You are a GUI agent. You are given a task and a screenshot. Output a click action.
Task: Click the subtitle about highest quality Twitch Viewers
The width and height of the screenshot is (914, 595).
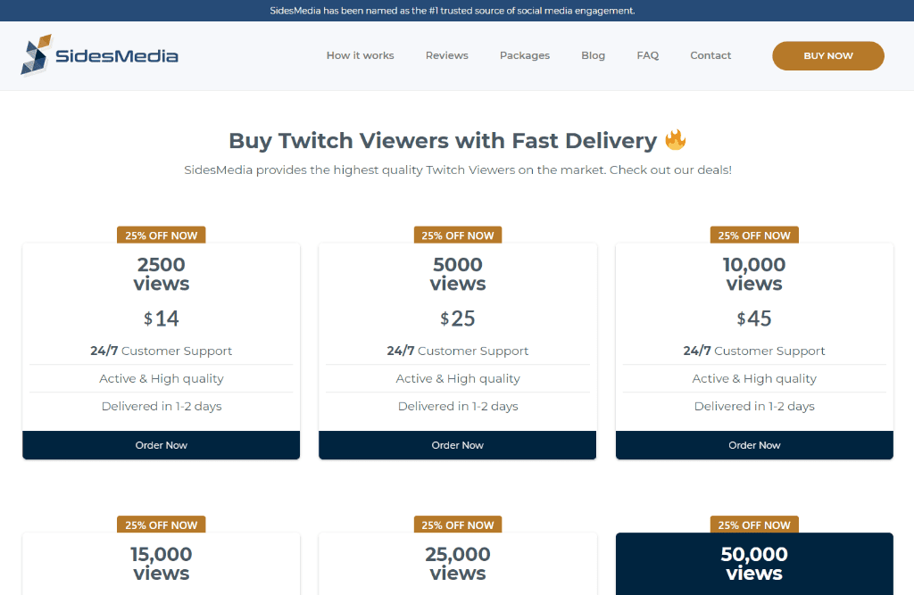coord(458,170)
